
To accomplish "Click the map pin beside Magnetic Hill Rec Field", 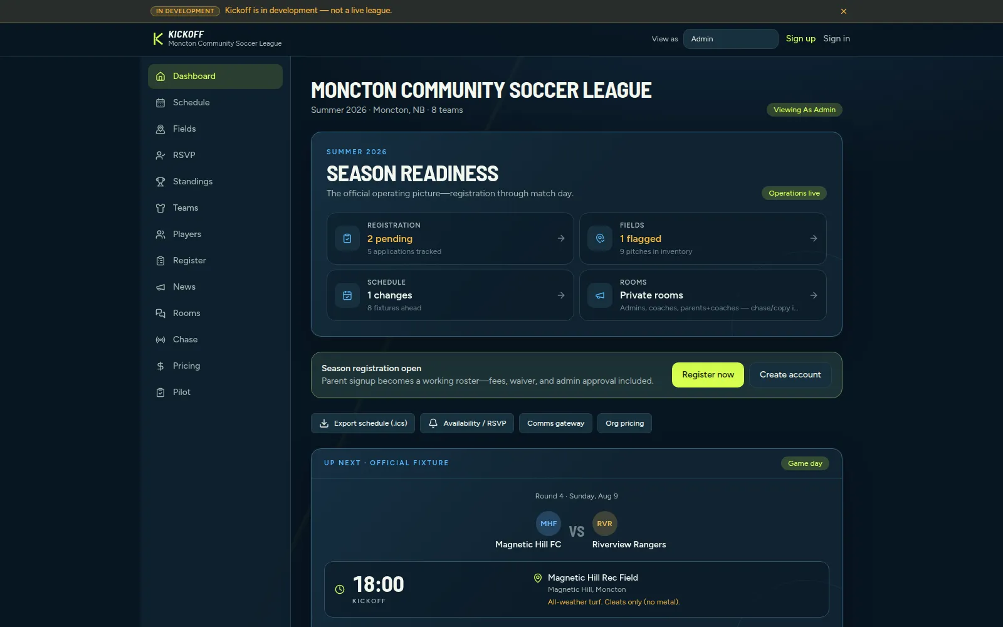I will pos(538,578).
